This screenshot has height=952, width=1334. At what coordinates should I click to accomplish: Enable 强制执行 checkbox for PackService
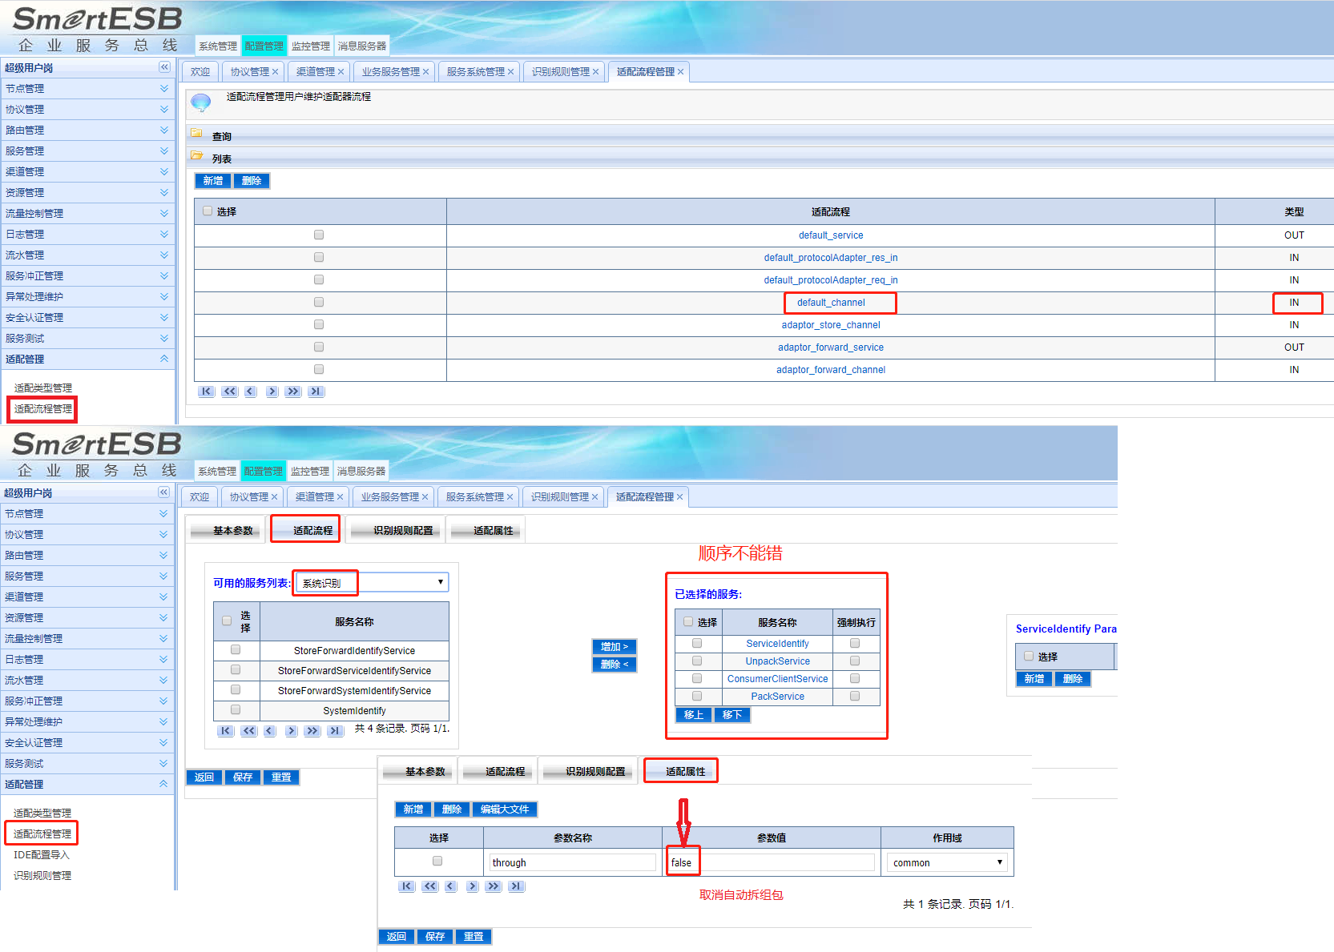(x=855, y=697)
